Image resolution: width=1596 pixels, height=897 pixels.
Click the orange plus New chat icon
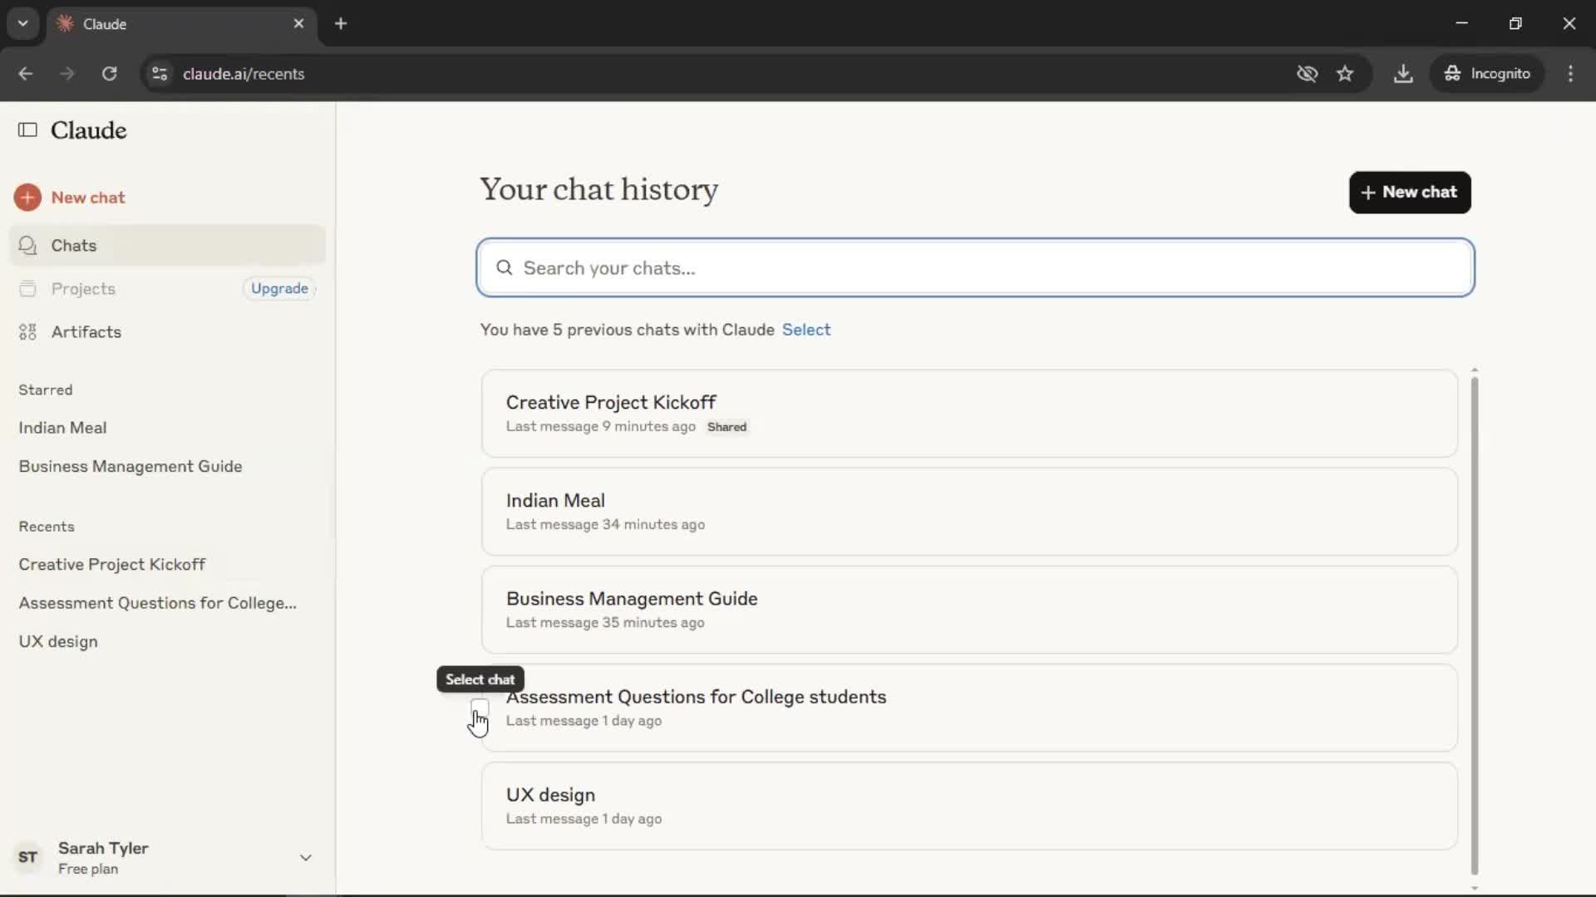click(x=27, y=198)
